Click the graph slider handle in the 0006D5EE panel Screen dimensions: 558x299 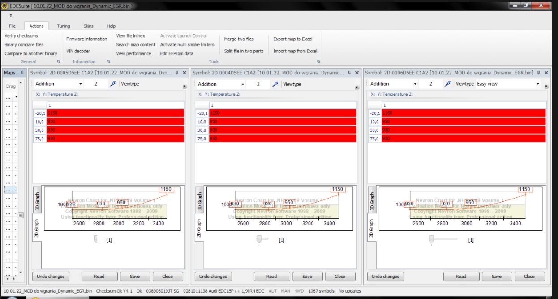pos(431,240)
